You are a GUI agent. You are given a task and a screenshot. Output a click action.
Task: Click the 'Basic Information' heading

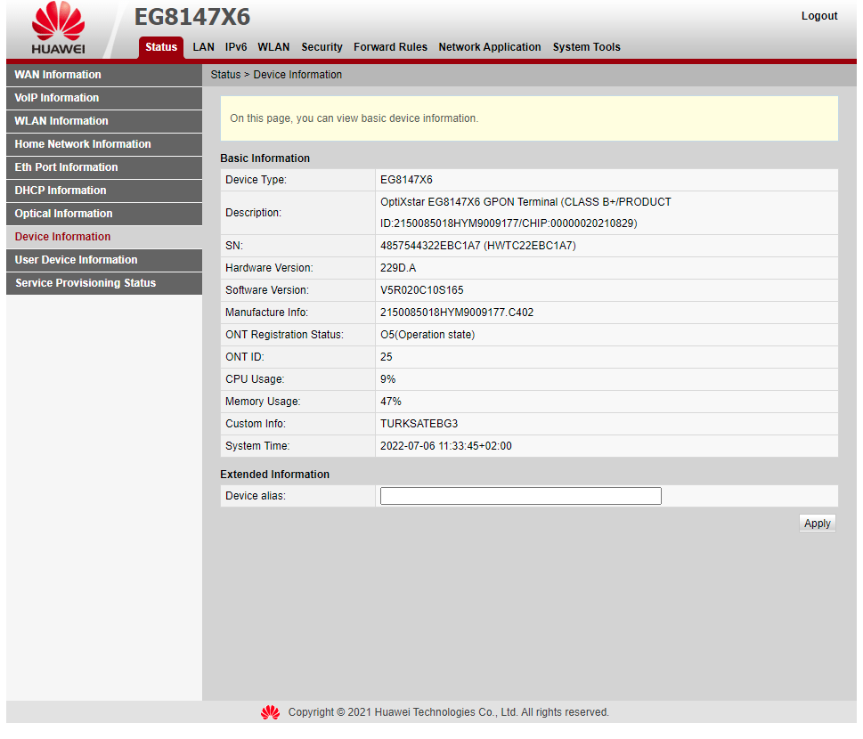point(265,158)
